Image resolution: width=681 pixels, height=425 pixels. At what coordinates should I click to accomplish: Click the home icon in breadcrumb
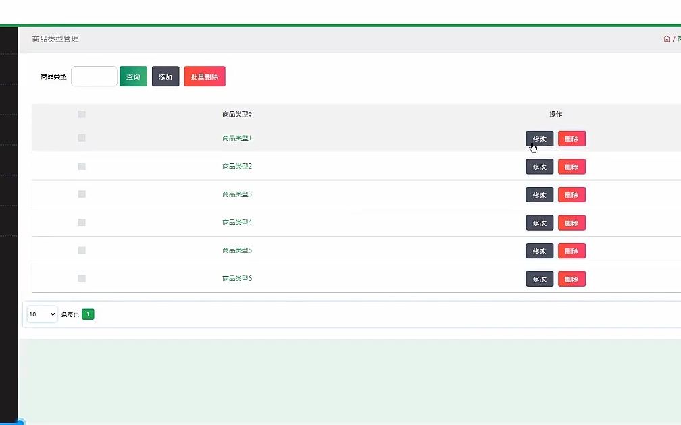click(667, 38)
